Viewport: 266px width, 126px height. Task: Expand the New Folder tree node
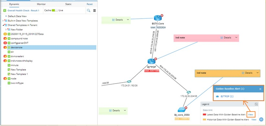(x=6, y=30)
